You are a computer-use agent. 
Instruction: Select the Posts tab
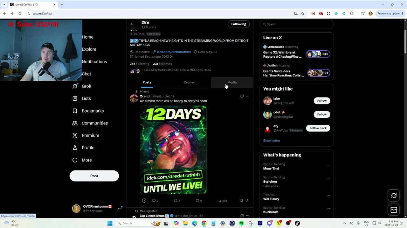coord(147,82)
